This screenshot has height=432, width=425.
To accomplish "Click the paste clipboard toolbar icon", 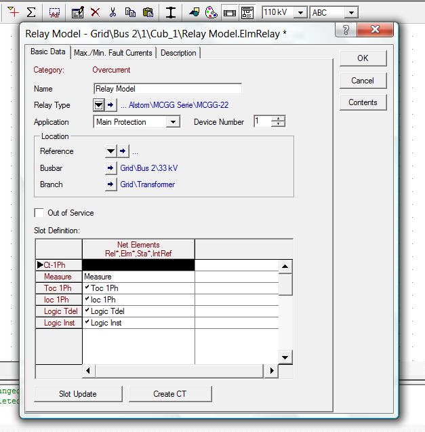I will click(x=147, y=12).
